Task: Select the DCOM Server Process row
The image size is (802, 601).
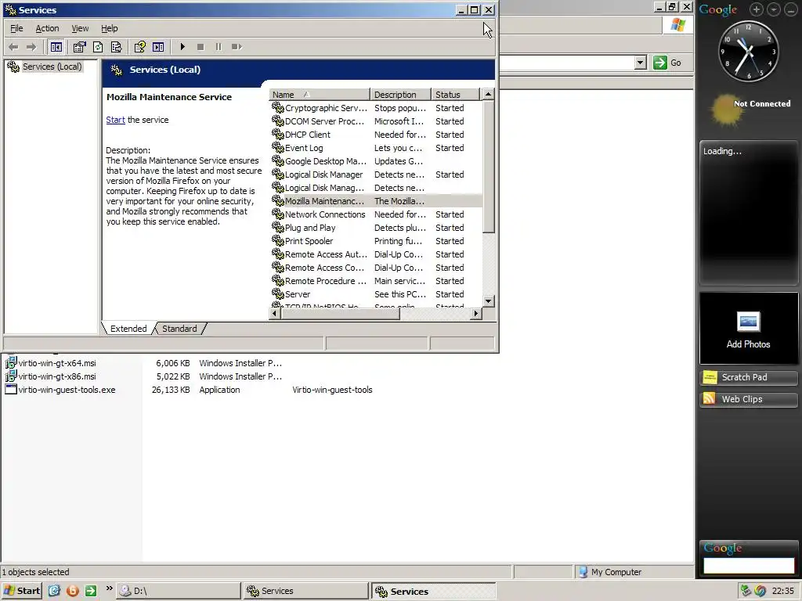Action: click(376, 121)
